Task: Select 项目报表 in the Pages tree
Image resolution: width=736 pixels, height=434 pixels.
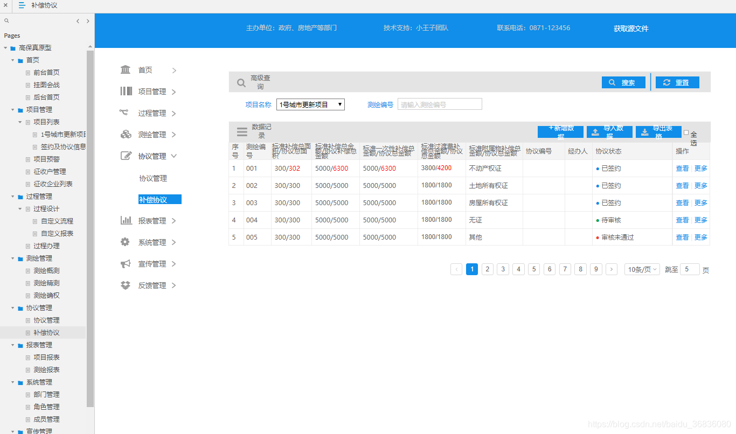Action: point(46,358)
